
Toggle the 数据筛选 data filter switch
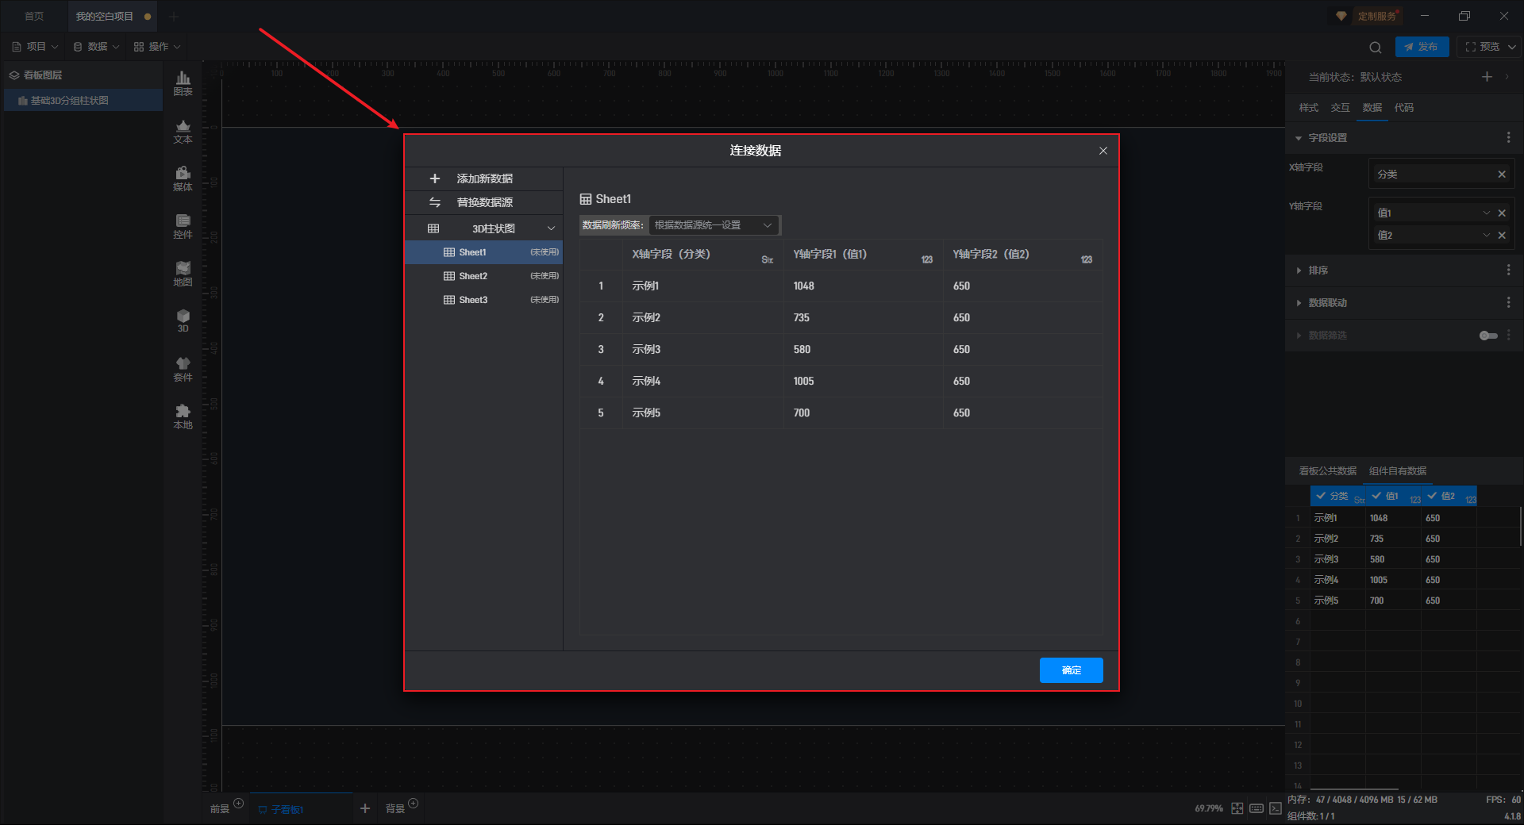1488,336
